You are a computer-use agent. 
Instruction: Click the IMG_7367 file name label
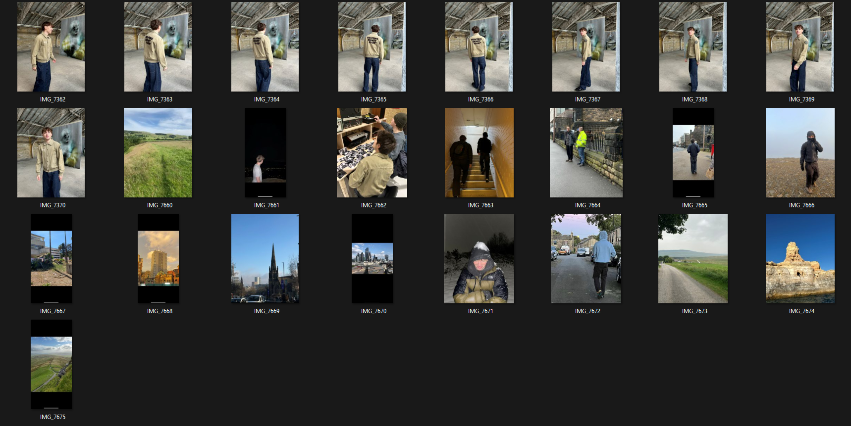(587, 99)
